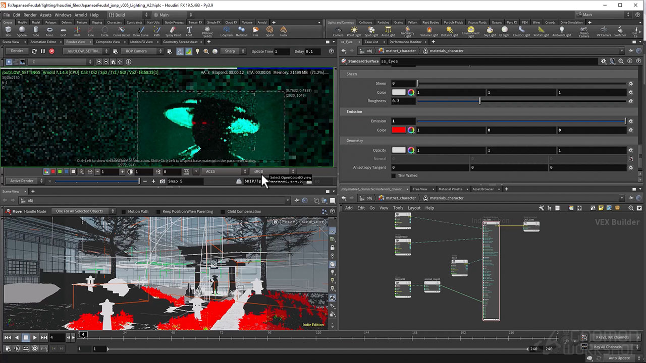This screenshot has width=646, height=363.
Task: Toggle the Motion Path checkbox
Action: click(124, 212)
